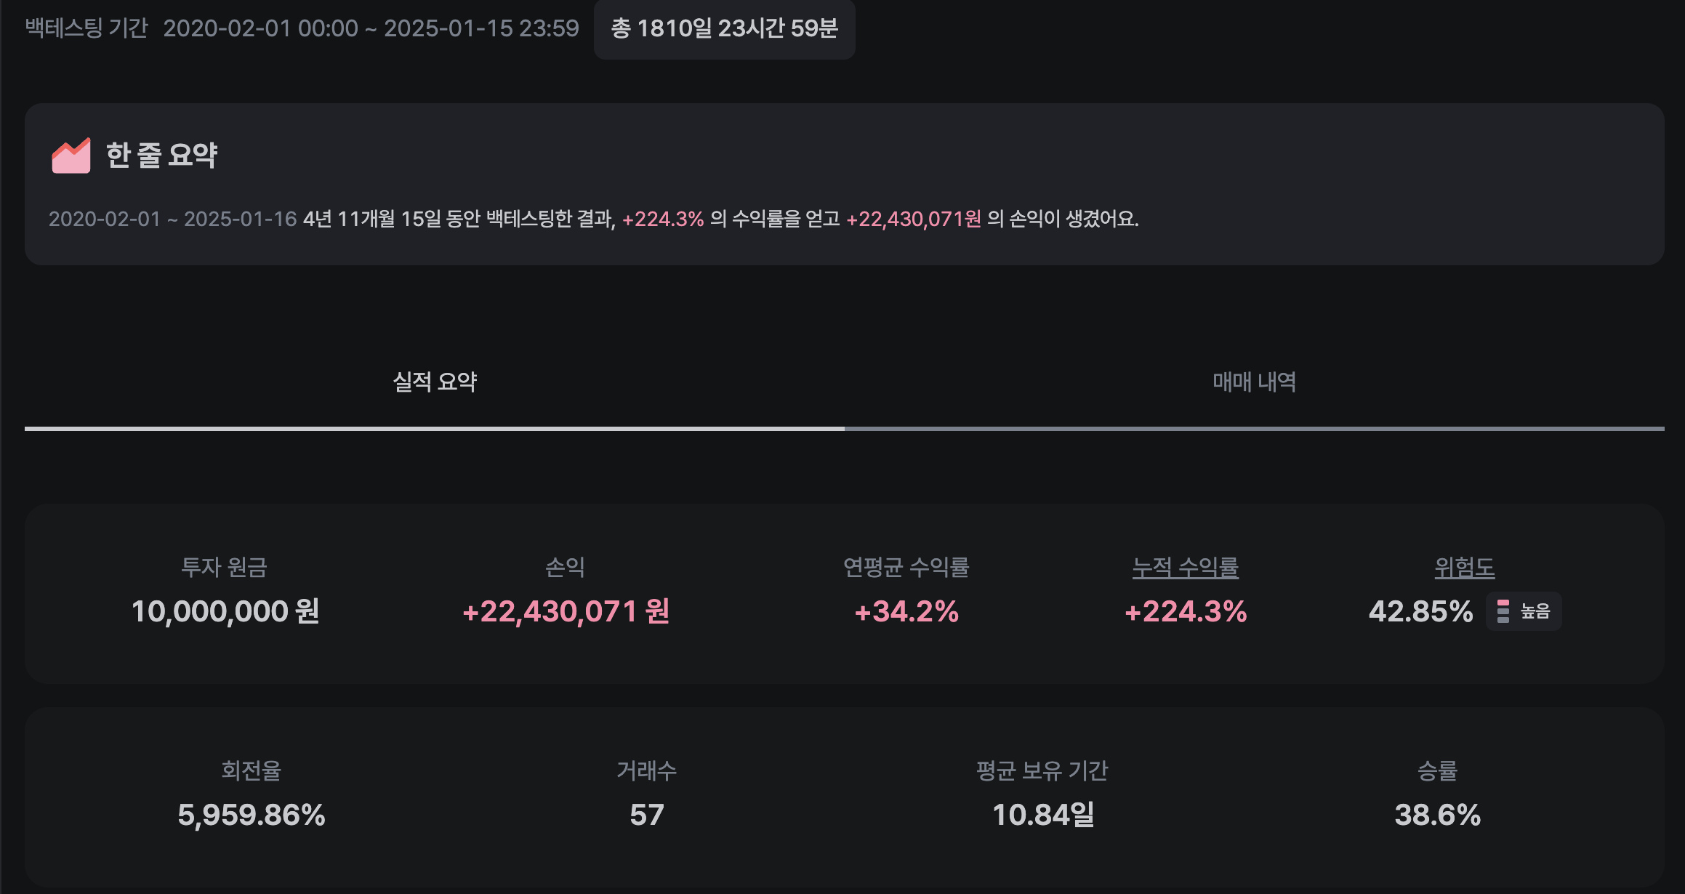Image resolution: width=1685 pixels, height=894 pixels.
Task: Click the underlined 누적 수익률 label
Action: click(x=1185, y=567)
